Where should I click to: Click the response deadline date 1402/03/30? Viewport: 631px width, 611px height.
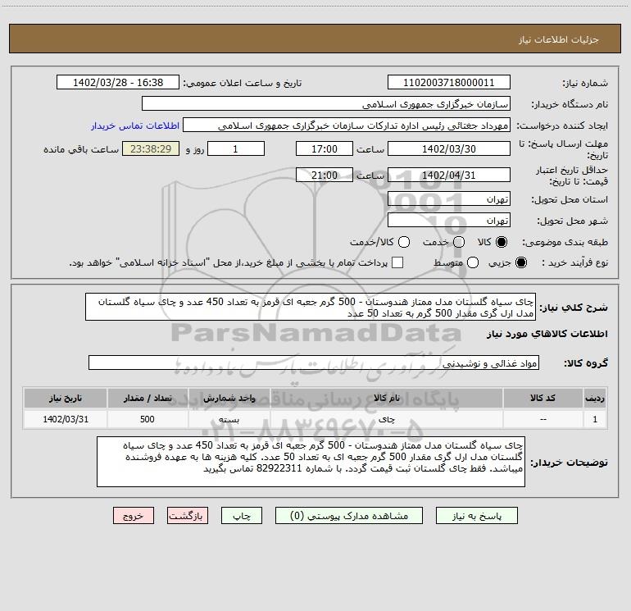click(x=449, y=148)
